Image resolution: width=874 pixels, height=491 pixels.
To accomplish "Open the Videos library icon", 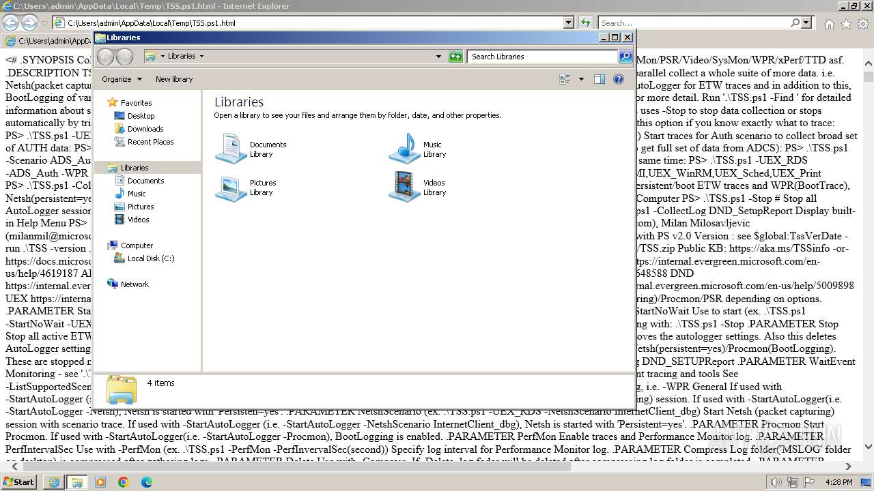I will [404, 187].
